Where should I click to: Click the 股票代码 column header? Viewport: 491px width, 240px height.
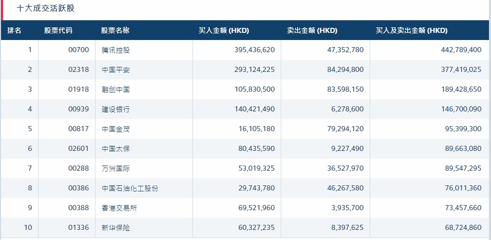[58, 30]
